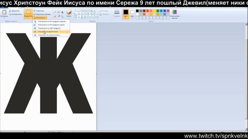Choose the Four-point star shape
Viewport: 248px width, 139px height.
[79, 17]
